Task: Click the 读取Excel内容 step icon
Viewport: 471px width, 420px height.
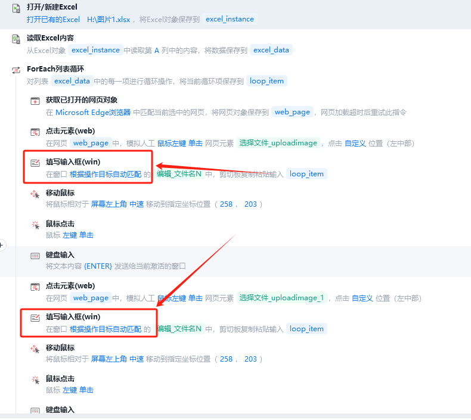Action: [x=16, y=39]
